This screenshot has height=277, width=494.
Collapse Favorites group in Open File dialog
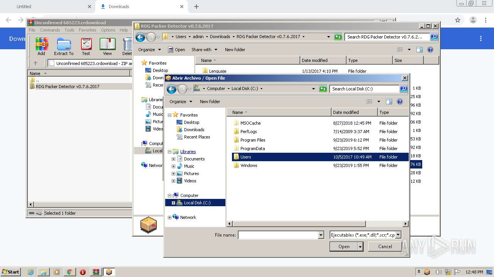[x=169, y=115]
